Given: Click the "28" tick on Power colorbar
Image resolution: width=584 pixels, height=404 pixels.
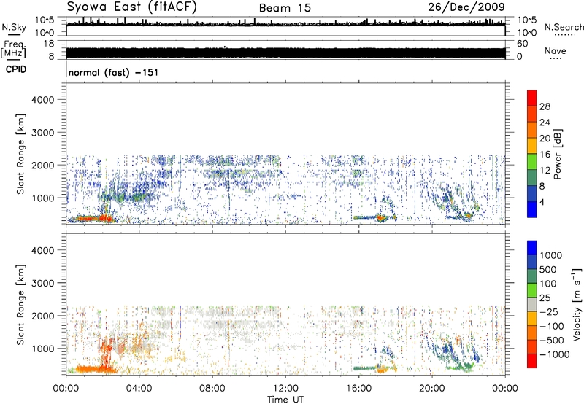Looking at the screenshot, I should (545, 106).
